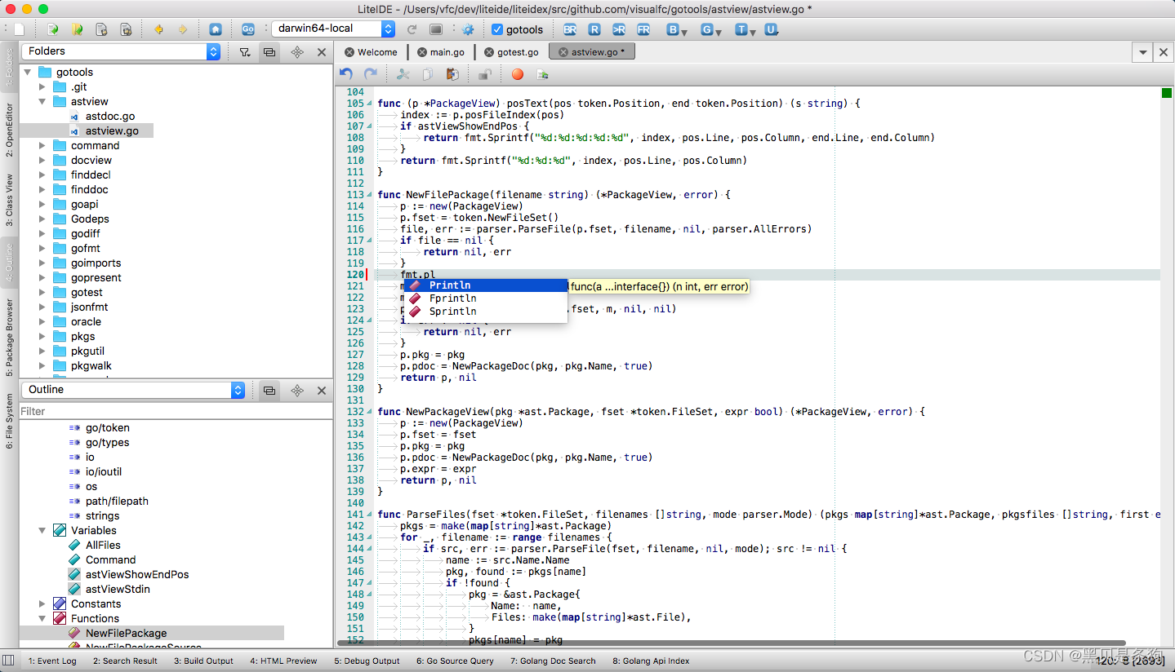
Task: Click the Copy icon in editor toolbar
Action: pos(427,74)
